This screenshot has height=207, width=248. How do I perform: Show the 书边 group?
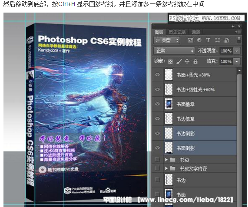157,160
